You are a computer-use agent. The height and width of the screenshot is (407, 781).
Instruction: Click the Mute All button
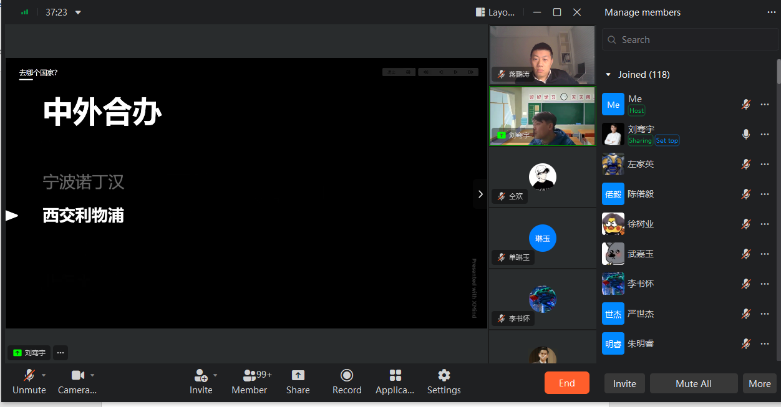(694, 383)
